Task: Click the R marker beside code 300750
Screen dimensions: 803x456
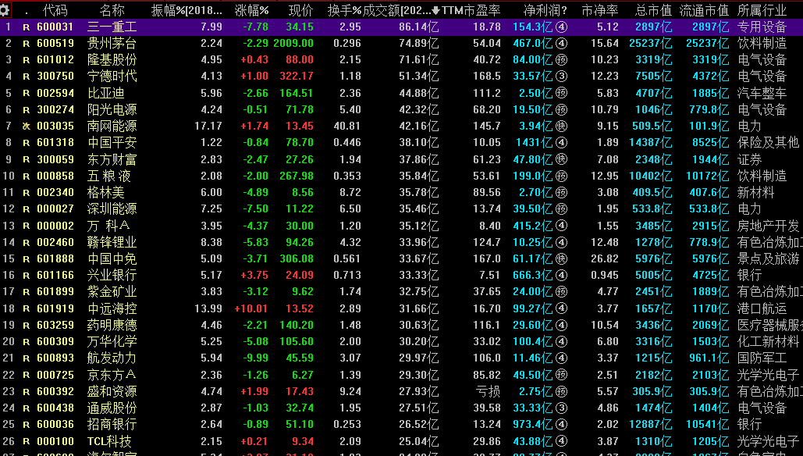Action: pos(27,77)
